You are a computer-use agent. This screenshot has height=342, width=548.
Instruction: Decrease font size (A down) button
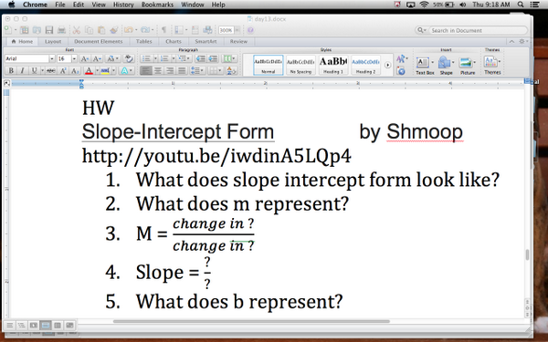(97, 58)
